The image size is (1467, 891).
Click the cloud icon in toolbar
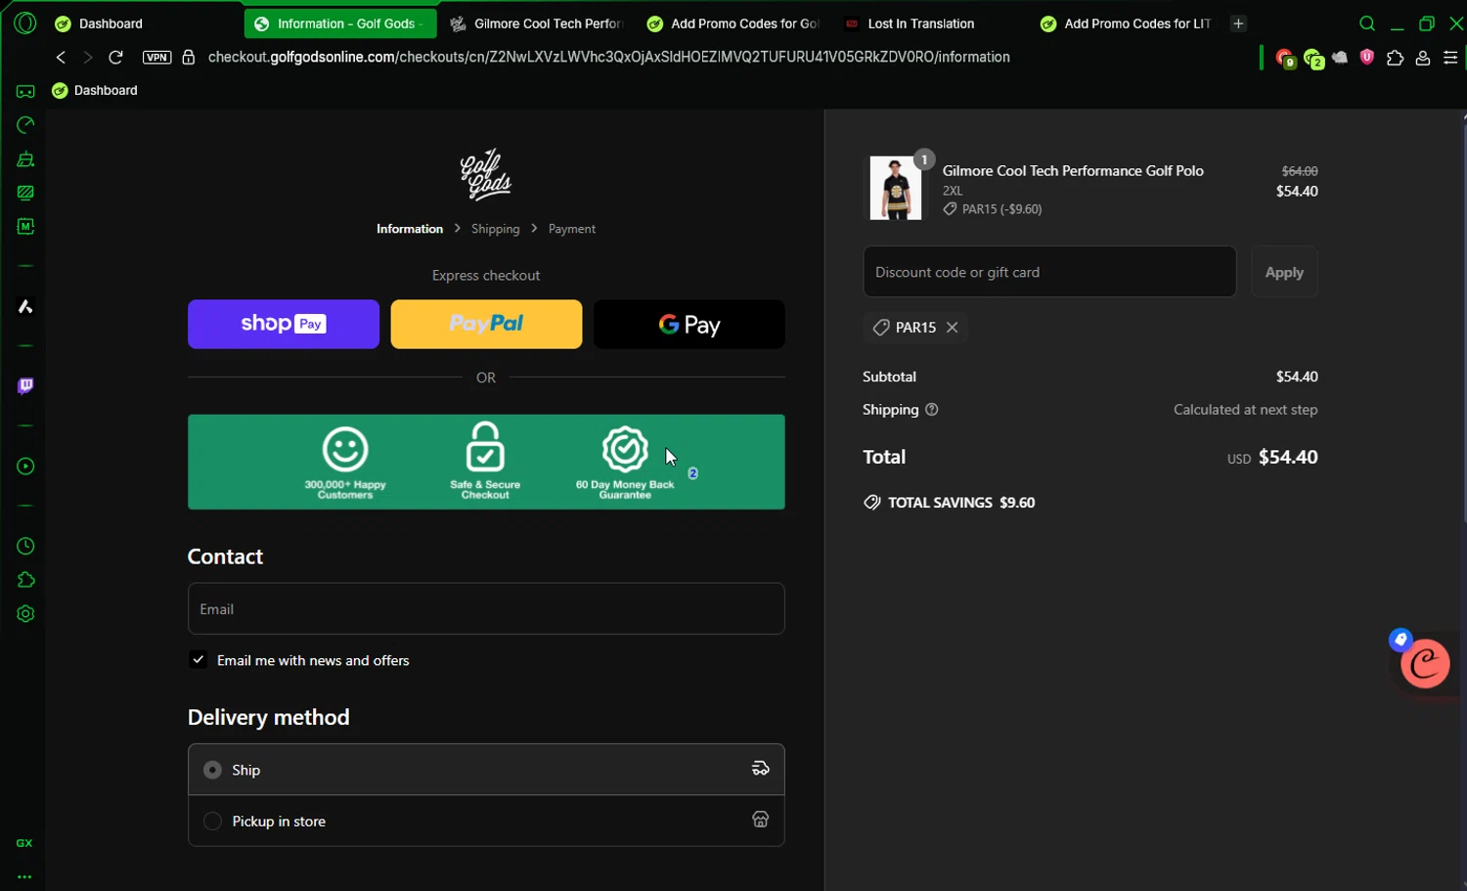[1340, 58]
